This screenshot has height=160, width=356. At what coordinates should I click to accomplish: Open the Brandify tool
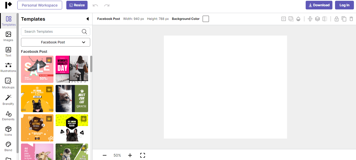pos(8,100)
